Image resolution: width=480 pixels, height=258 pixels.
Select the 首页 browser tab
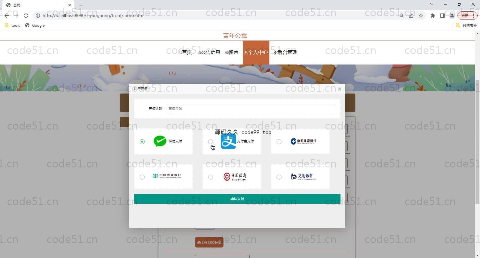tap(38, 5)
